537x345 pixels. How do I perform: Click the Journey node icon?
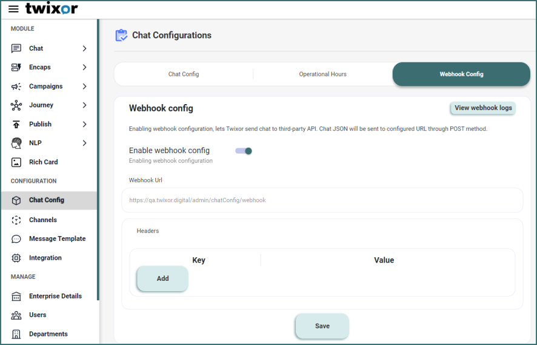(x=16, y=105)
